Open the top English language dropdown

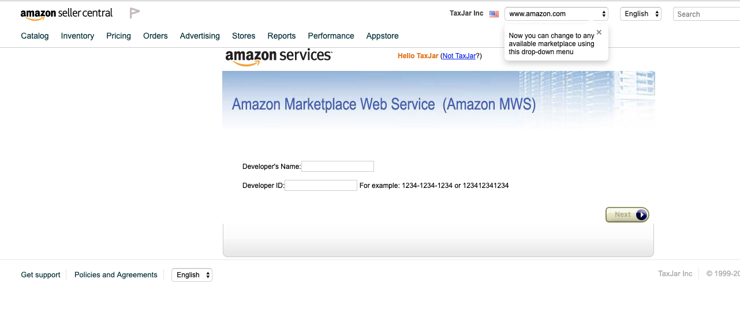tap(640, 14)
